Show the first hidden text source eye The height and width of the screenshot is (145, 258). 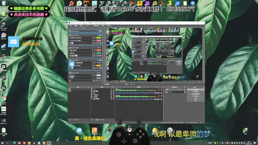coord(111,89)
